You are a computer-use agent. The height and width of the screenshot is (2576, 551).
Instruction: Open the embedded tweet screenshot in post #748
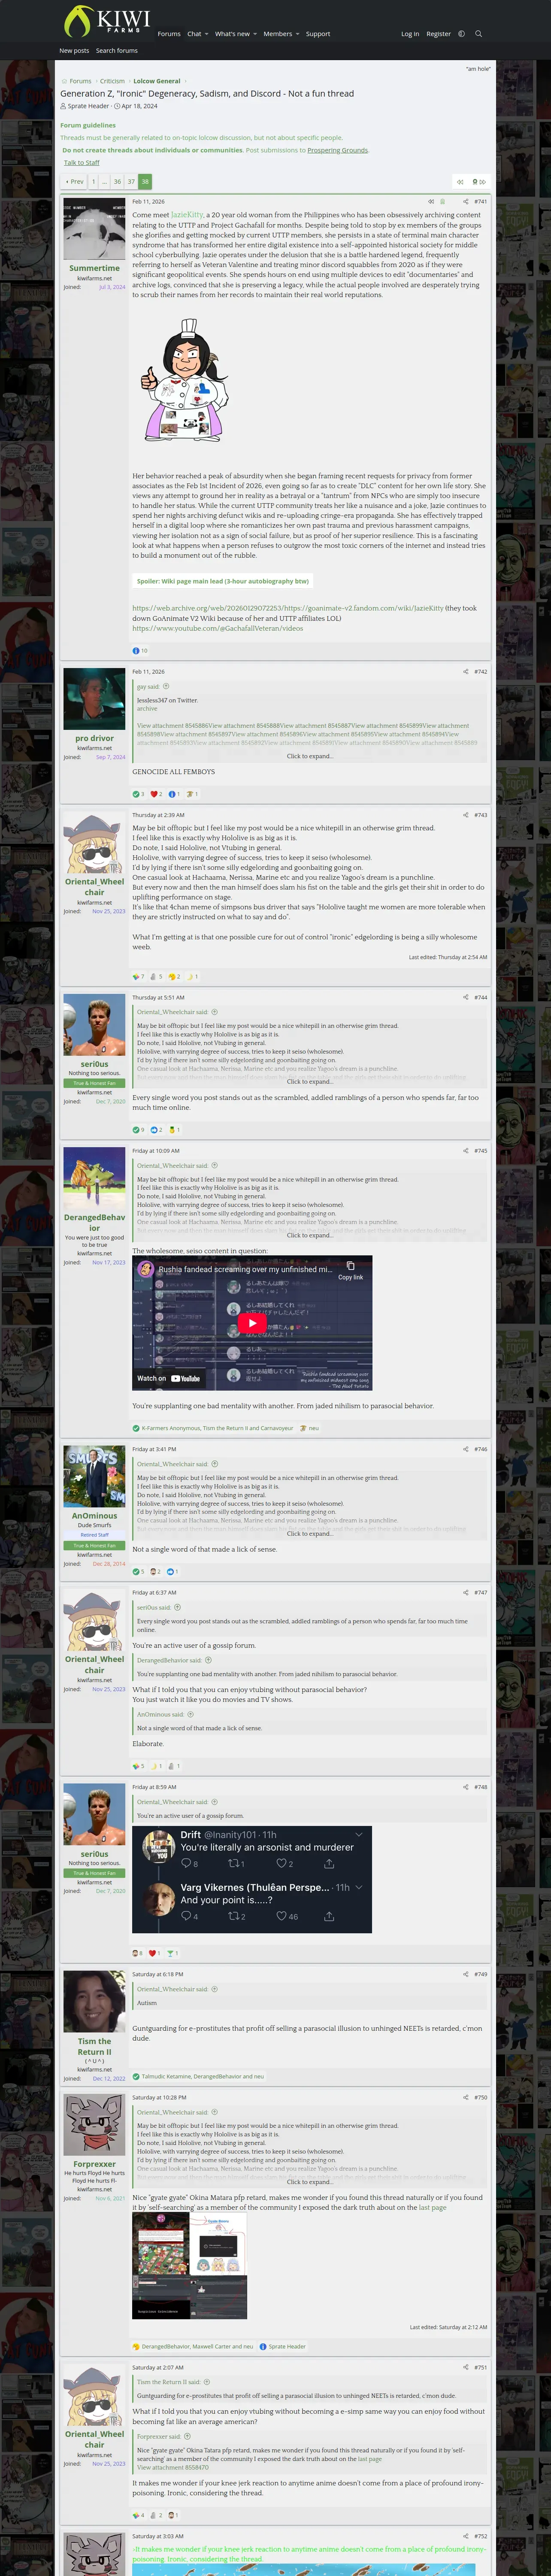click(252, 1880)
